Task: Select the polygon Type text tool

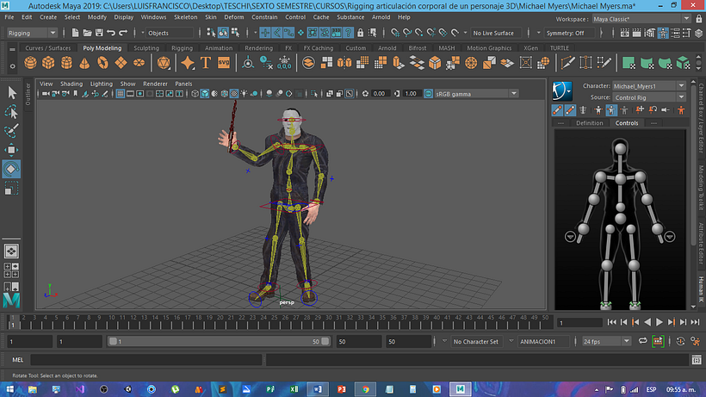Action: [x=206, y=63]
